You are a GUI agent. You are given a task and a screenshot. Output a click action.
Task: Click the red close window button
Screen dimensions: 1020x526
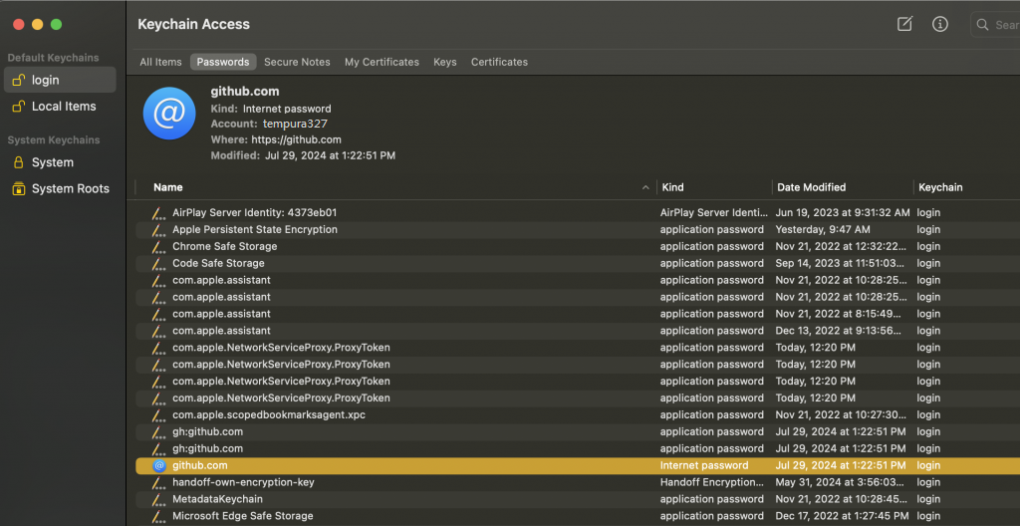pyautogui.click(x=19, y=24)
